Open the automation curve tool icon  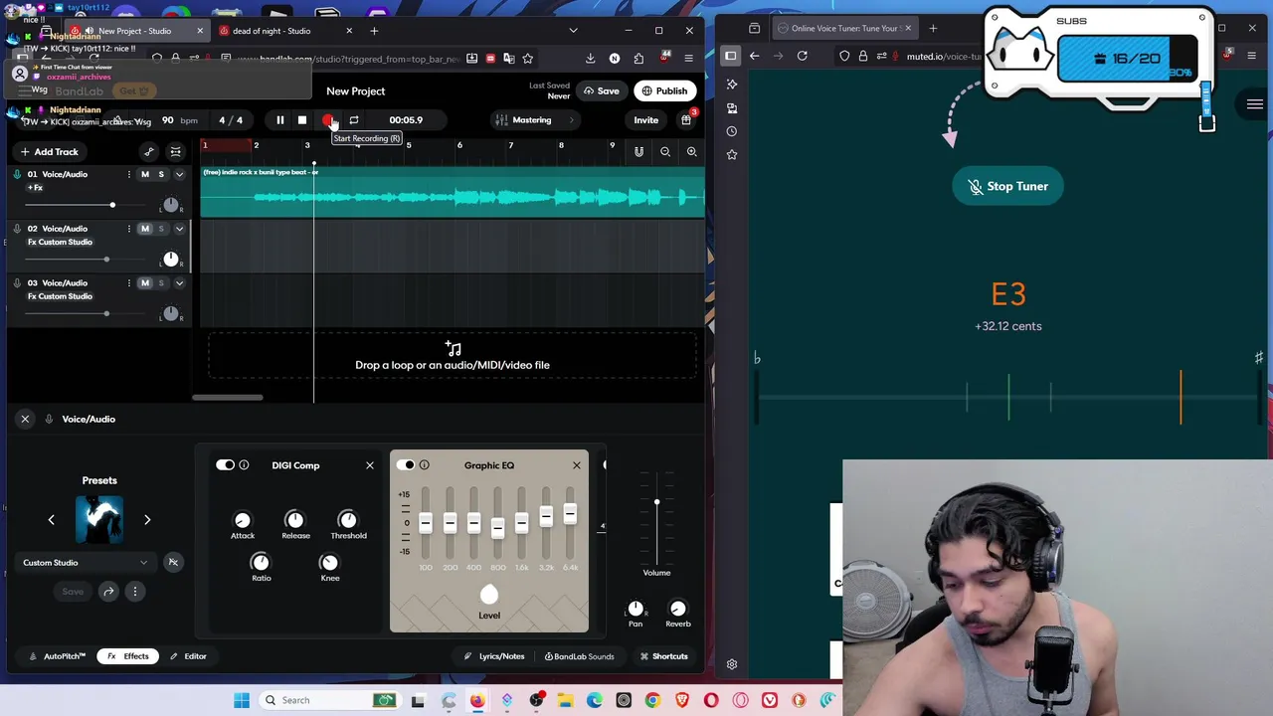pos(149,152)
